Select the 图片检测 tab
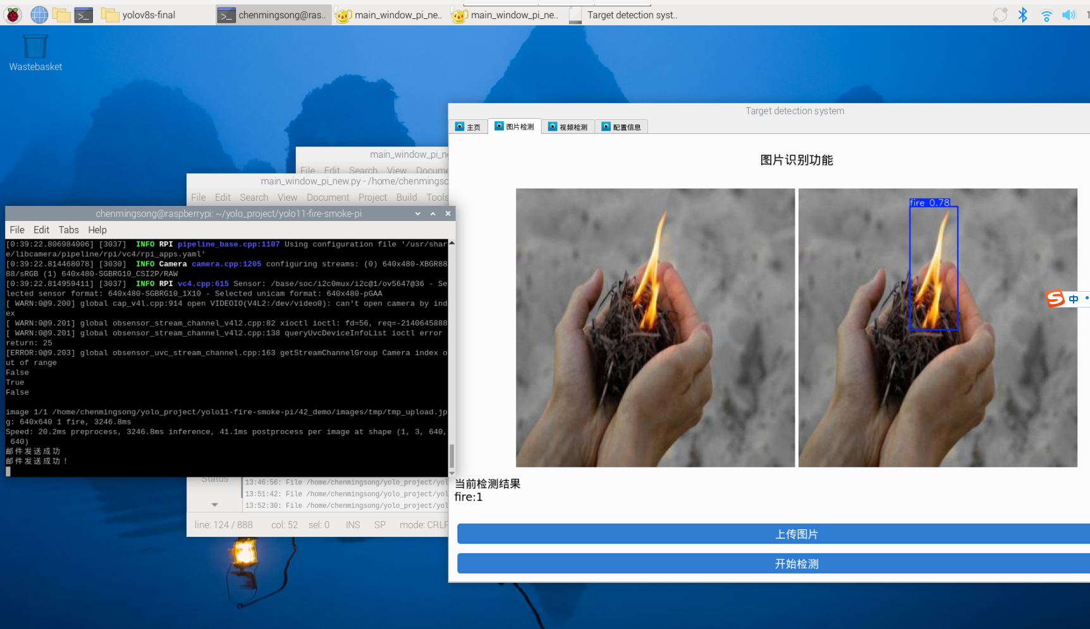1090x629 pixels. (514, 126)
